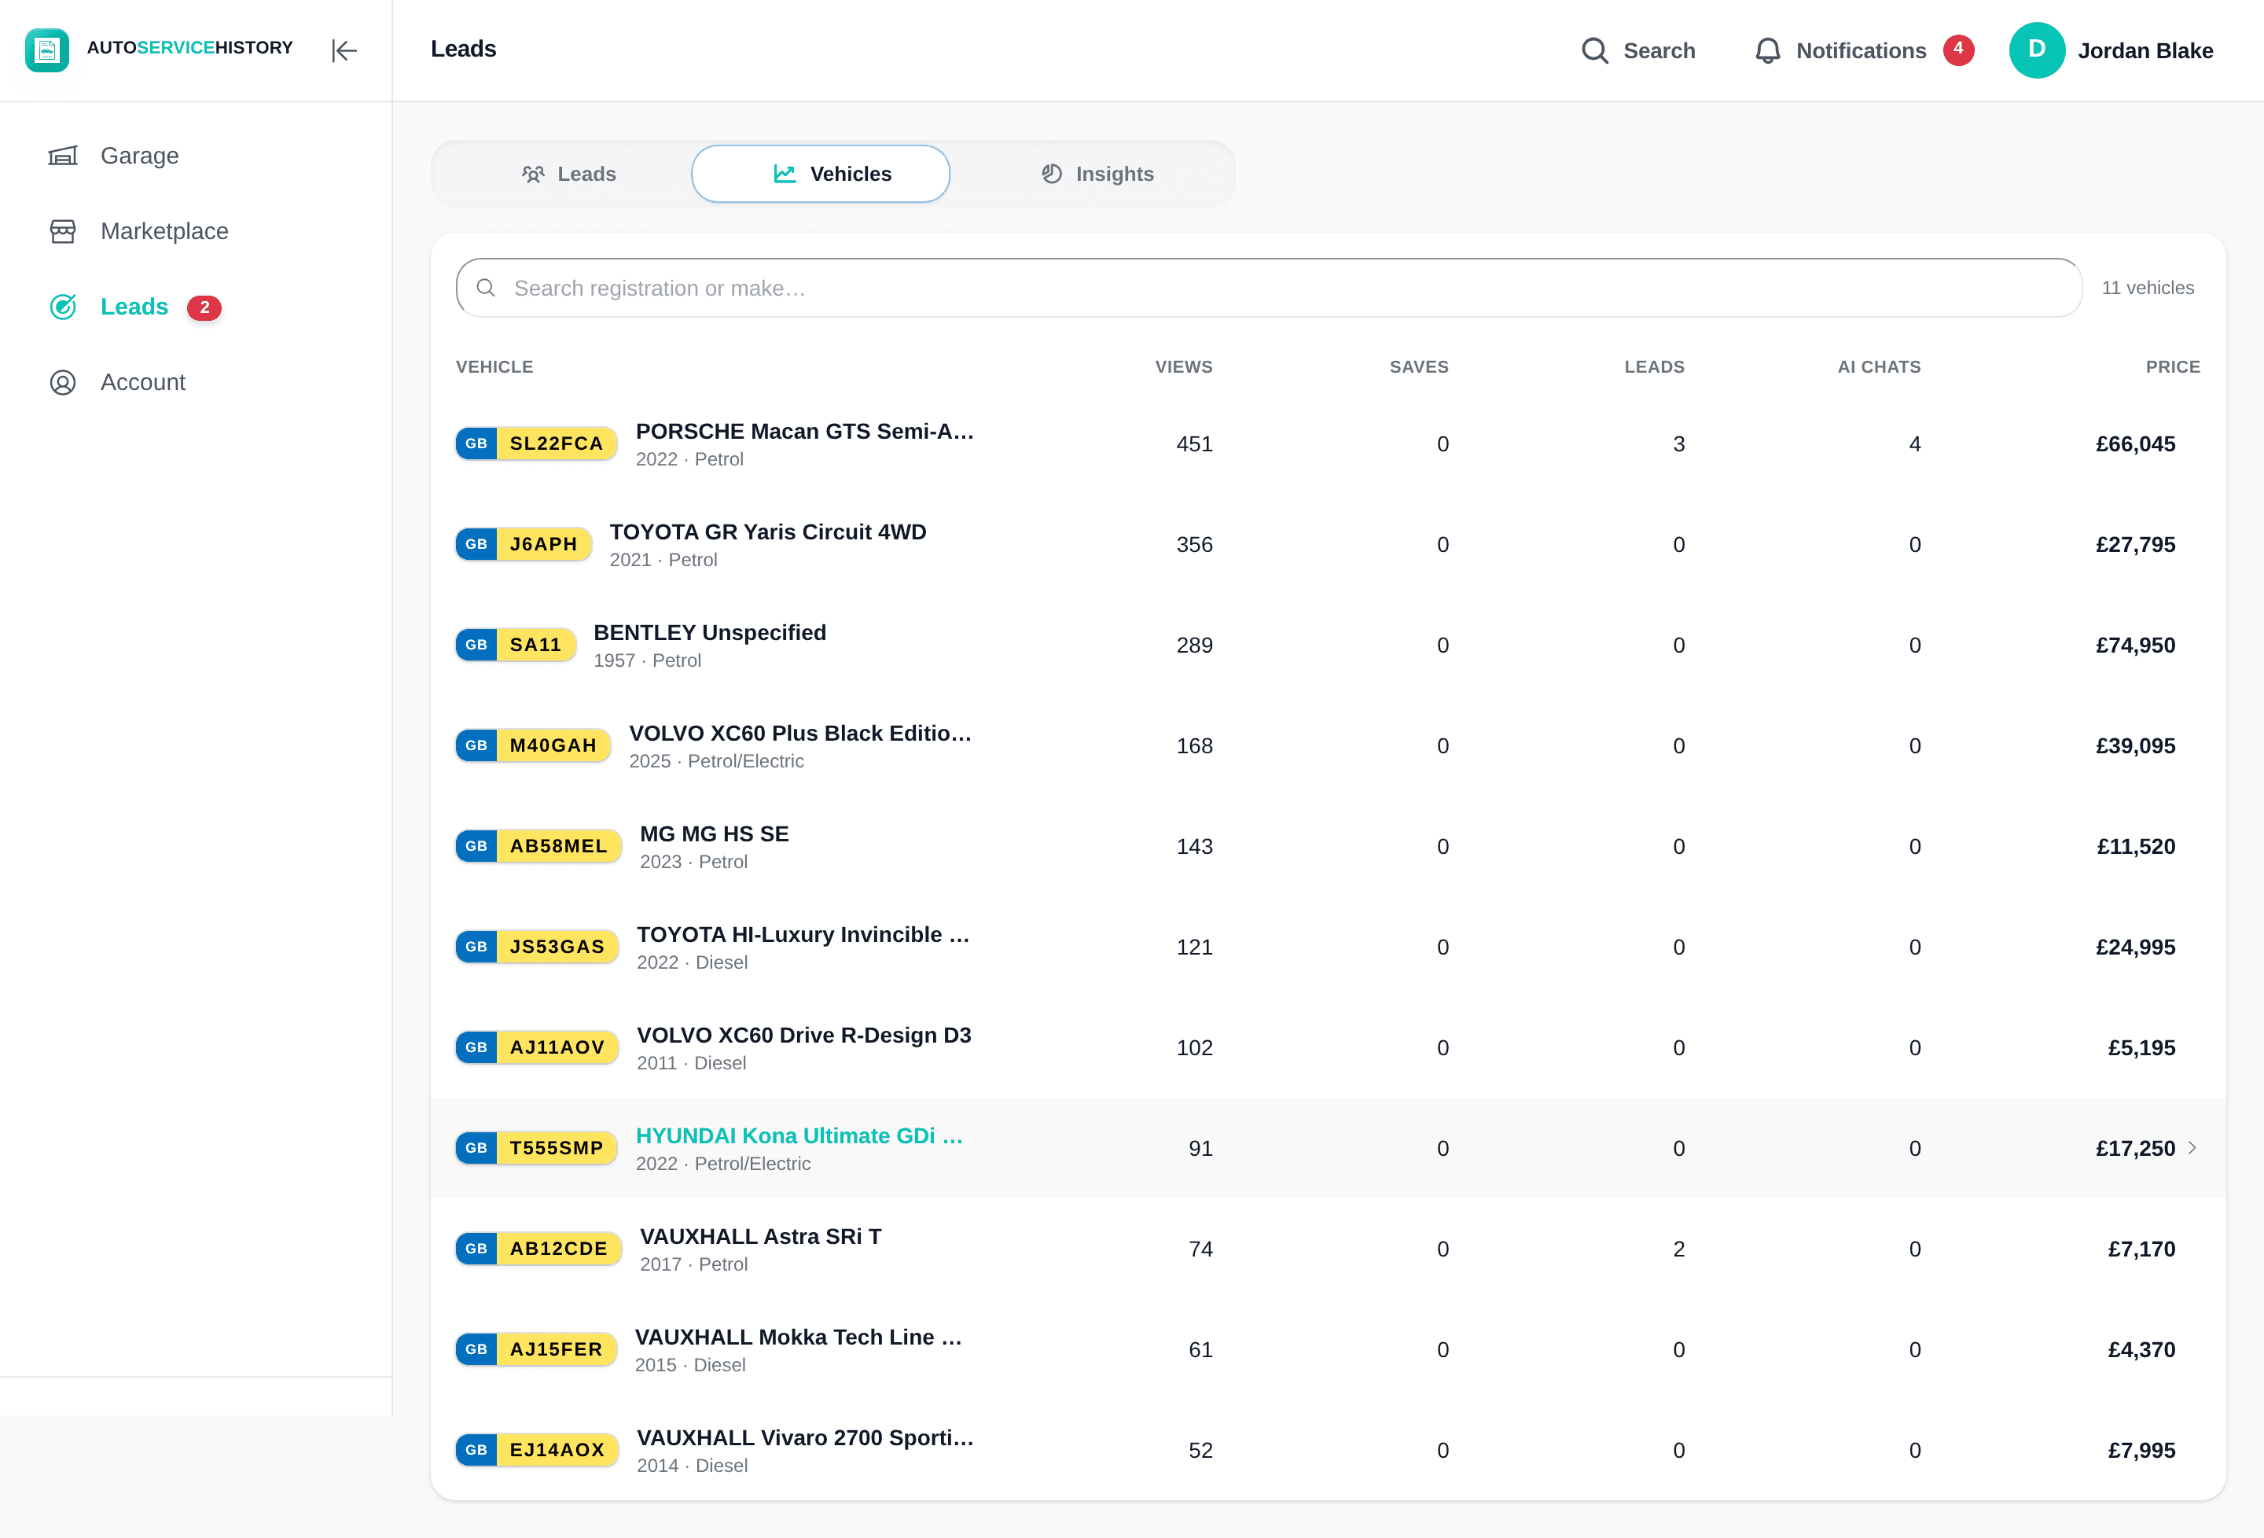Viewport: 2264px width, 1538px height.
Task: Open the VAUXHALL Astra SRi T row
Action: point(1328,1249)
